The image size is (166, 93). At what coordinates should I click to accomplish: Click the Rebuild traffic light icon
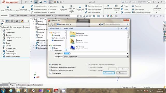pos(55,2)
